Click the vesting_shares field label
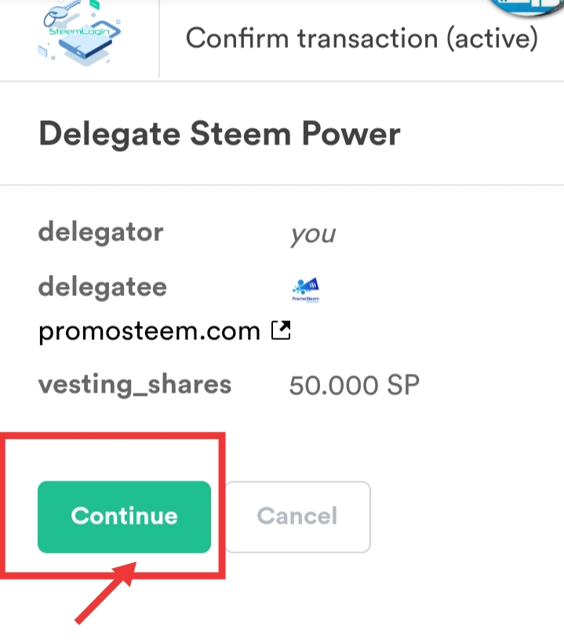 point(135,385)
